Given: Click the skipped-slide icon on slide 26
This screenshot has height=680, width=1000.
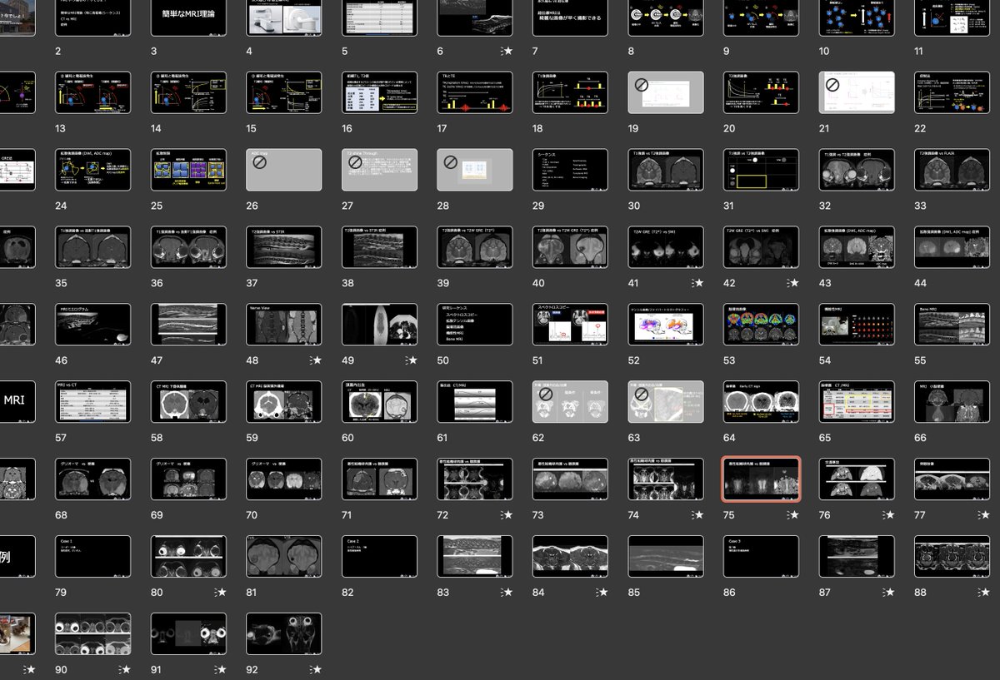Looking at the screenshot, I should 260,163.
